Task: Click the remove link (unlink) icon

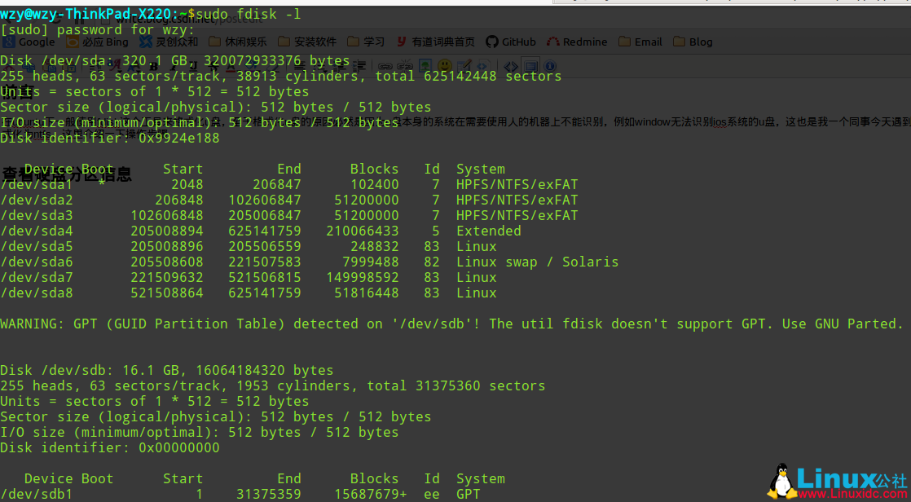Action: 405,66
